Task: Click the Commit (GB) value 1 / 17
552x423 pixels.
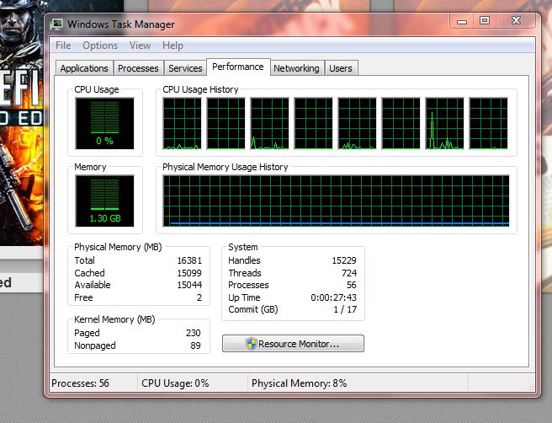Action: coord(345,309)
